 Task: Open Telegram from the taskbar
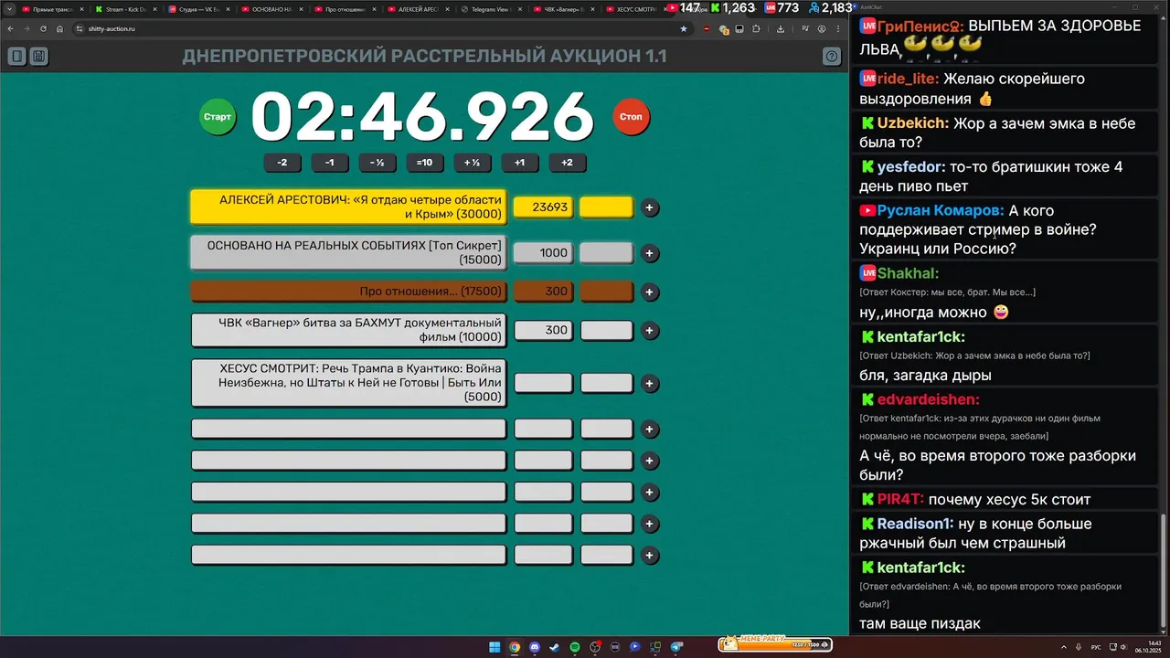(x=676, y=647)
